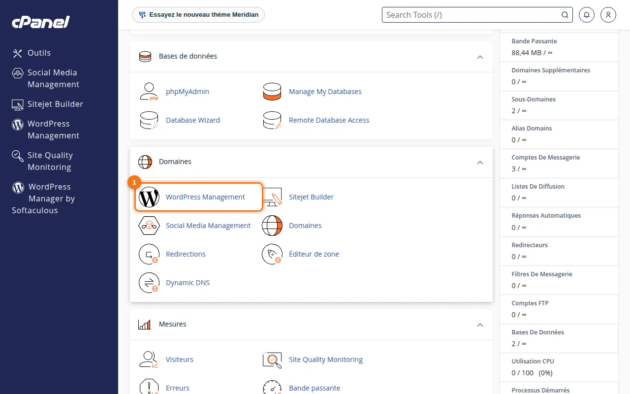Click the Remote Database Access icon
This screenshot has height=394, width=630.
click(272, 120)
